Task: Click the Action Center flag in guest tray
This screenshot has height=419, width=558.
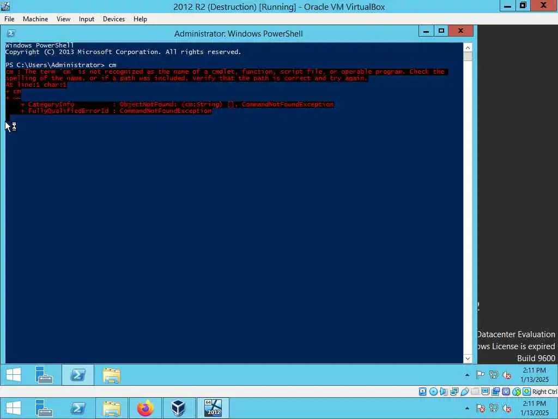Action: click(x=481, y=374)
